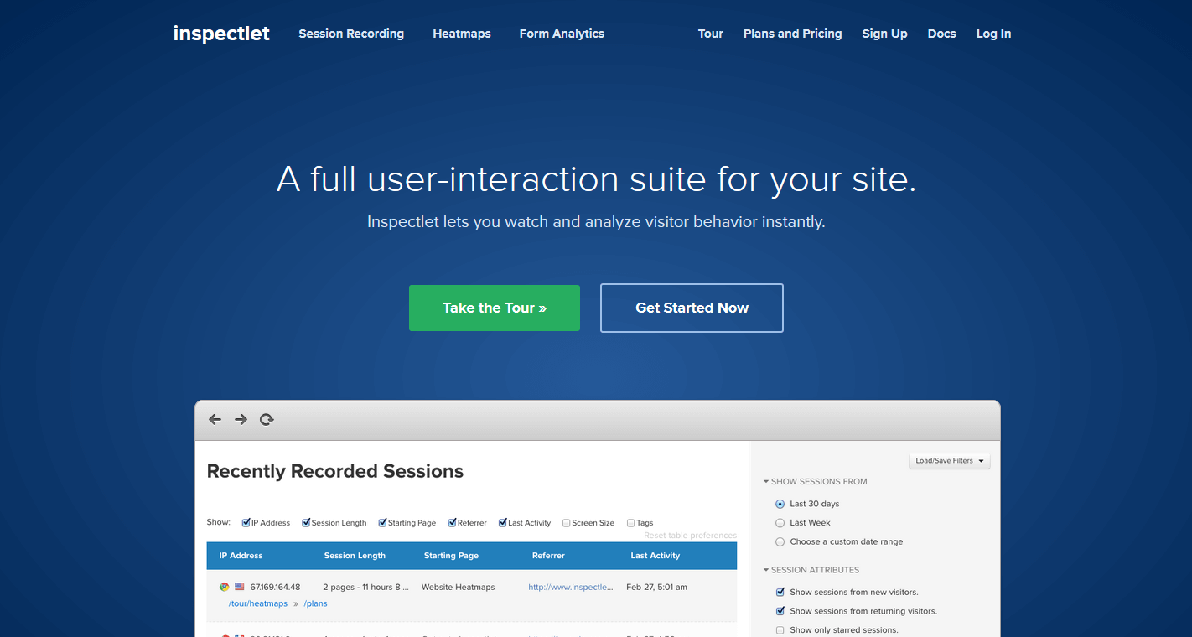Sort by the Referrer column header
Screen dimensions: 1192x637
(548, 556)
